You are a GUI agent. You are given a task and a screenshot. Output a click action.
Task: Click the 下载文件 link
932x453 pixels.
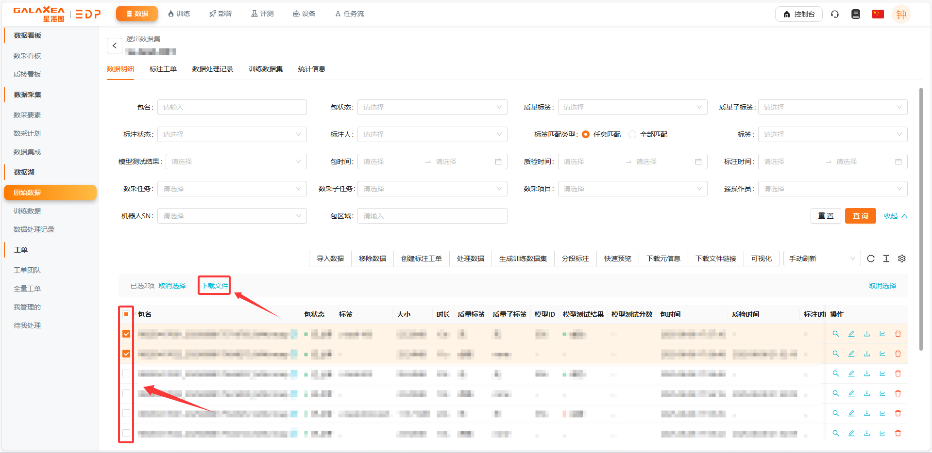click(x=215, y=286)
